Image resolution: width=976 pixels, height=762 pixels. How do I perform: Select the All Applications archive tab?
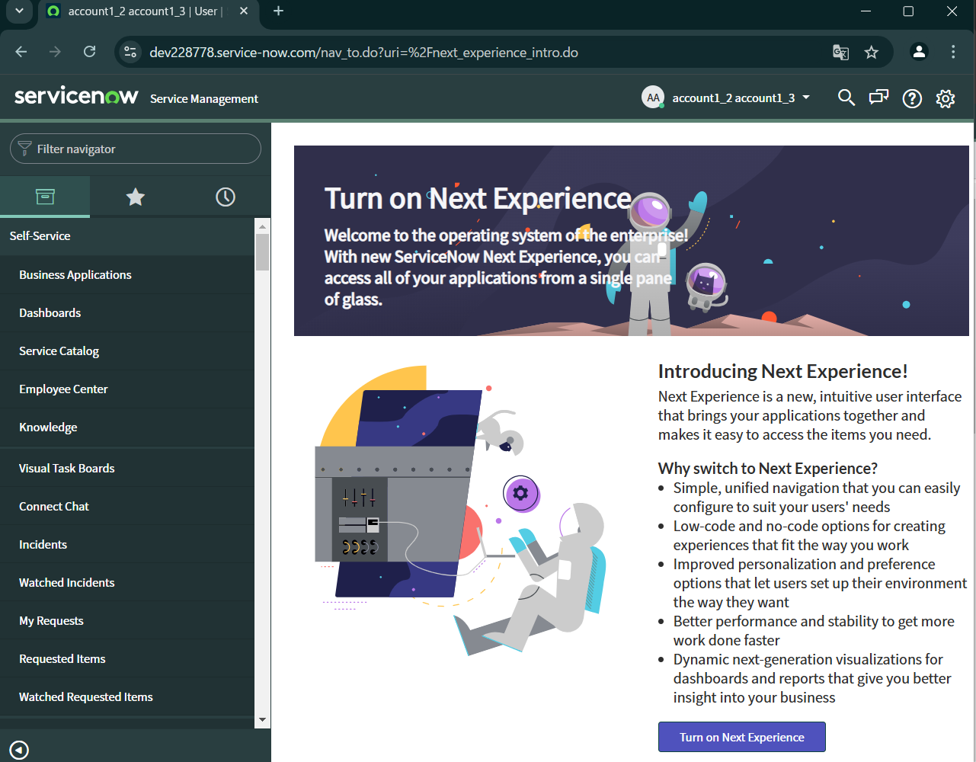45,197
